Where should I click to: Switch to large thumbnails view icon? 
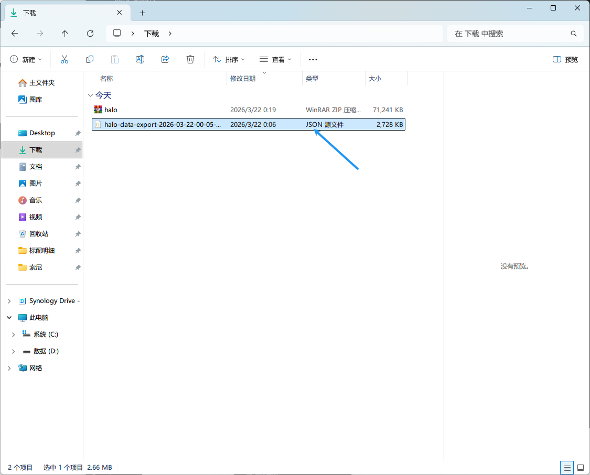click(x=581, y=467)
